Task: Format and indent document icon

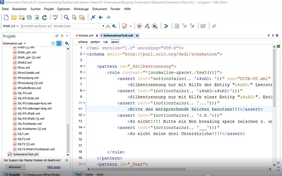Action: 166,26
